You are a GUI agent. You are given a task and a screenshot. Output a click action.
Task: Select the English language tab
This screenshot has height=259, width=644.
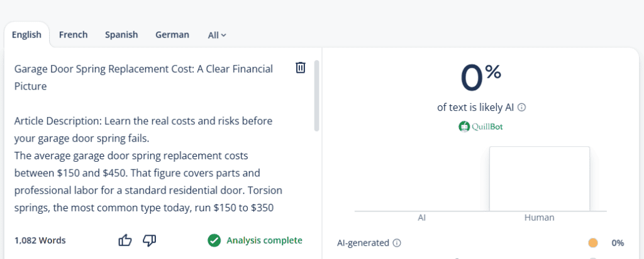tap(26, 34)
